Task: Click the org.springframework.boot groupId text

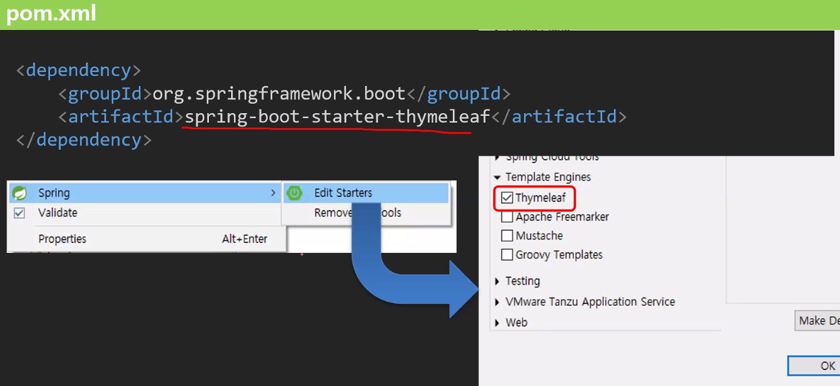Action: pos(279,94)
